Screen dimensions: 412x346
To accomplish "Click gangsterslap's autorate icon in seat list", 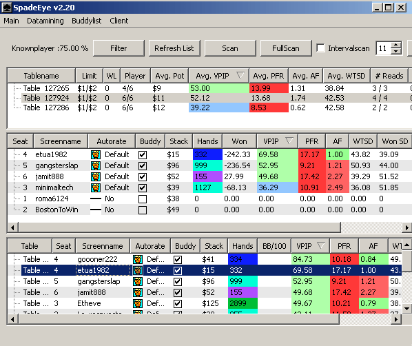I will (x=96, y=165).
